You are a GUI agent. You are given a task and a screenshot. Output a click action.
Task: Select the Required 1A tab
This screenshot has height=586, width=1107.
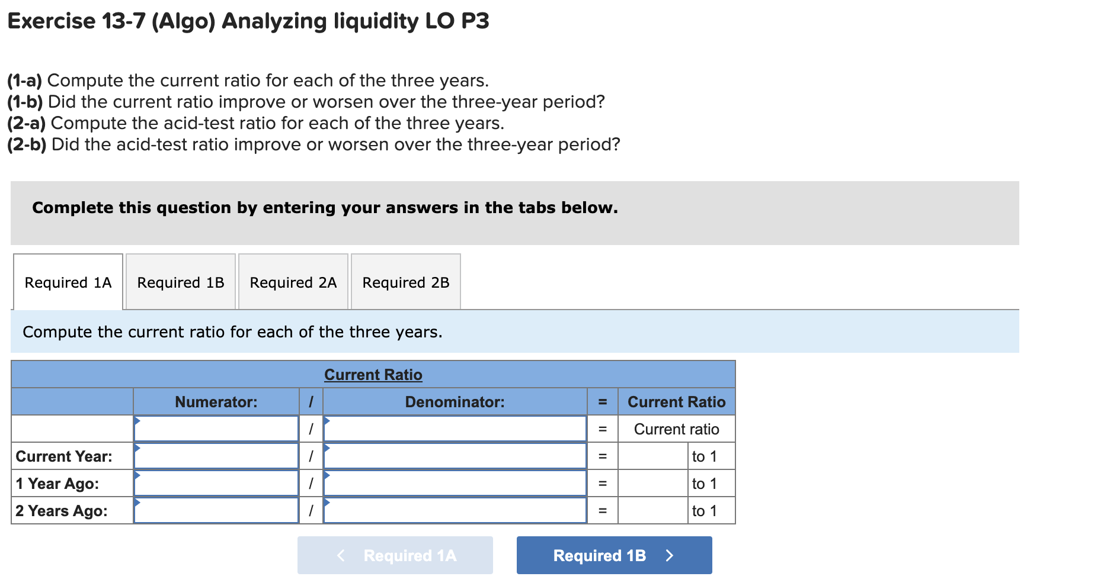pyautogui.click(x=67, y=282)
